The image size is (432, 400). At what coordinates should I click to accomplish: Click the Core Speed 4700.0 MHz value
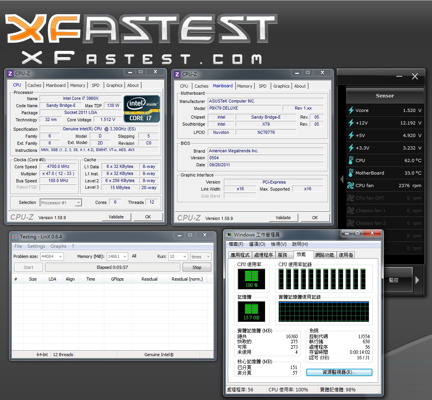point(58,166)
